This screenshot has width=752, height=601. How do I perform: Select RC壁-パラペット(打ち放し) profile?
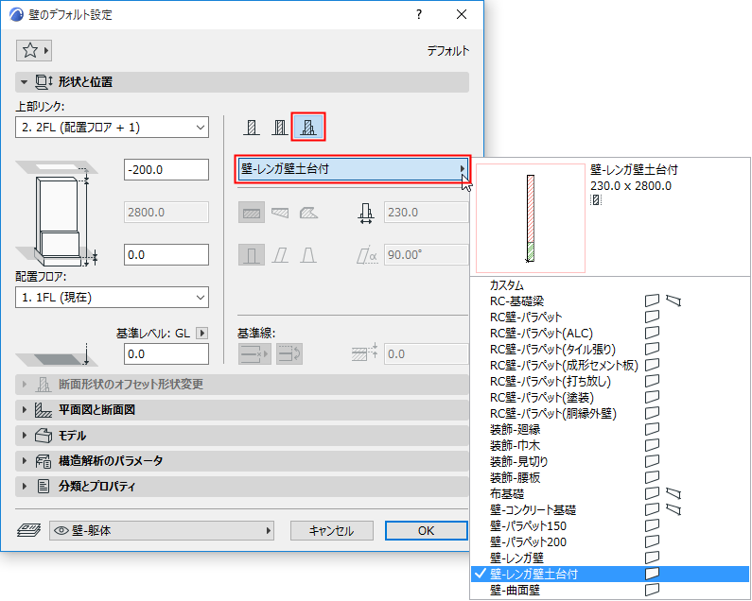point(609,381)
